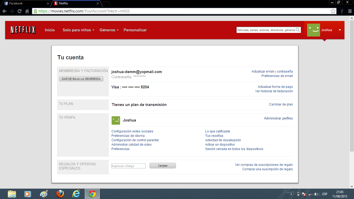Viewport: 354px width, 199px height.
Task: Expand the Géneros dropdown
Action: 109,30
